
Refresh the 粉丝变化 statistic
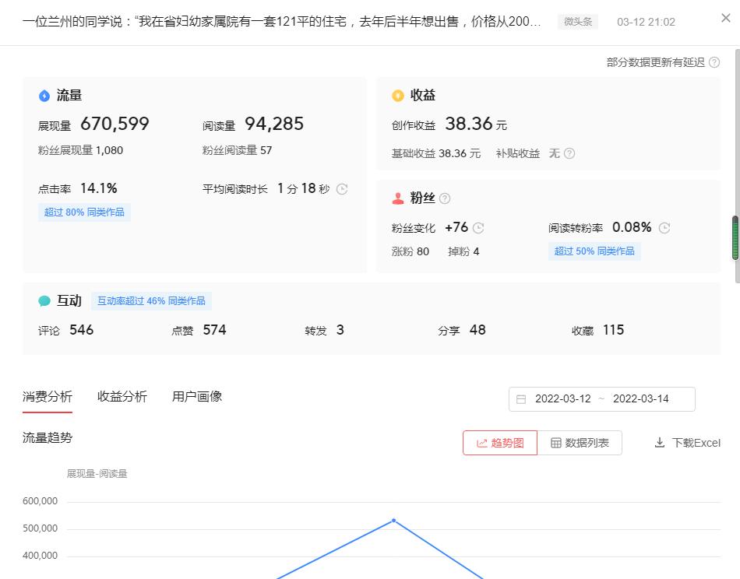pyautogui.click(x=478, y=227)
